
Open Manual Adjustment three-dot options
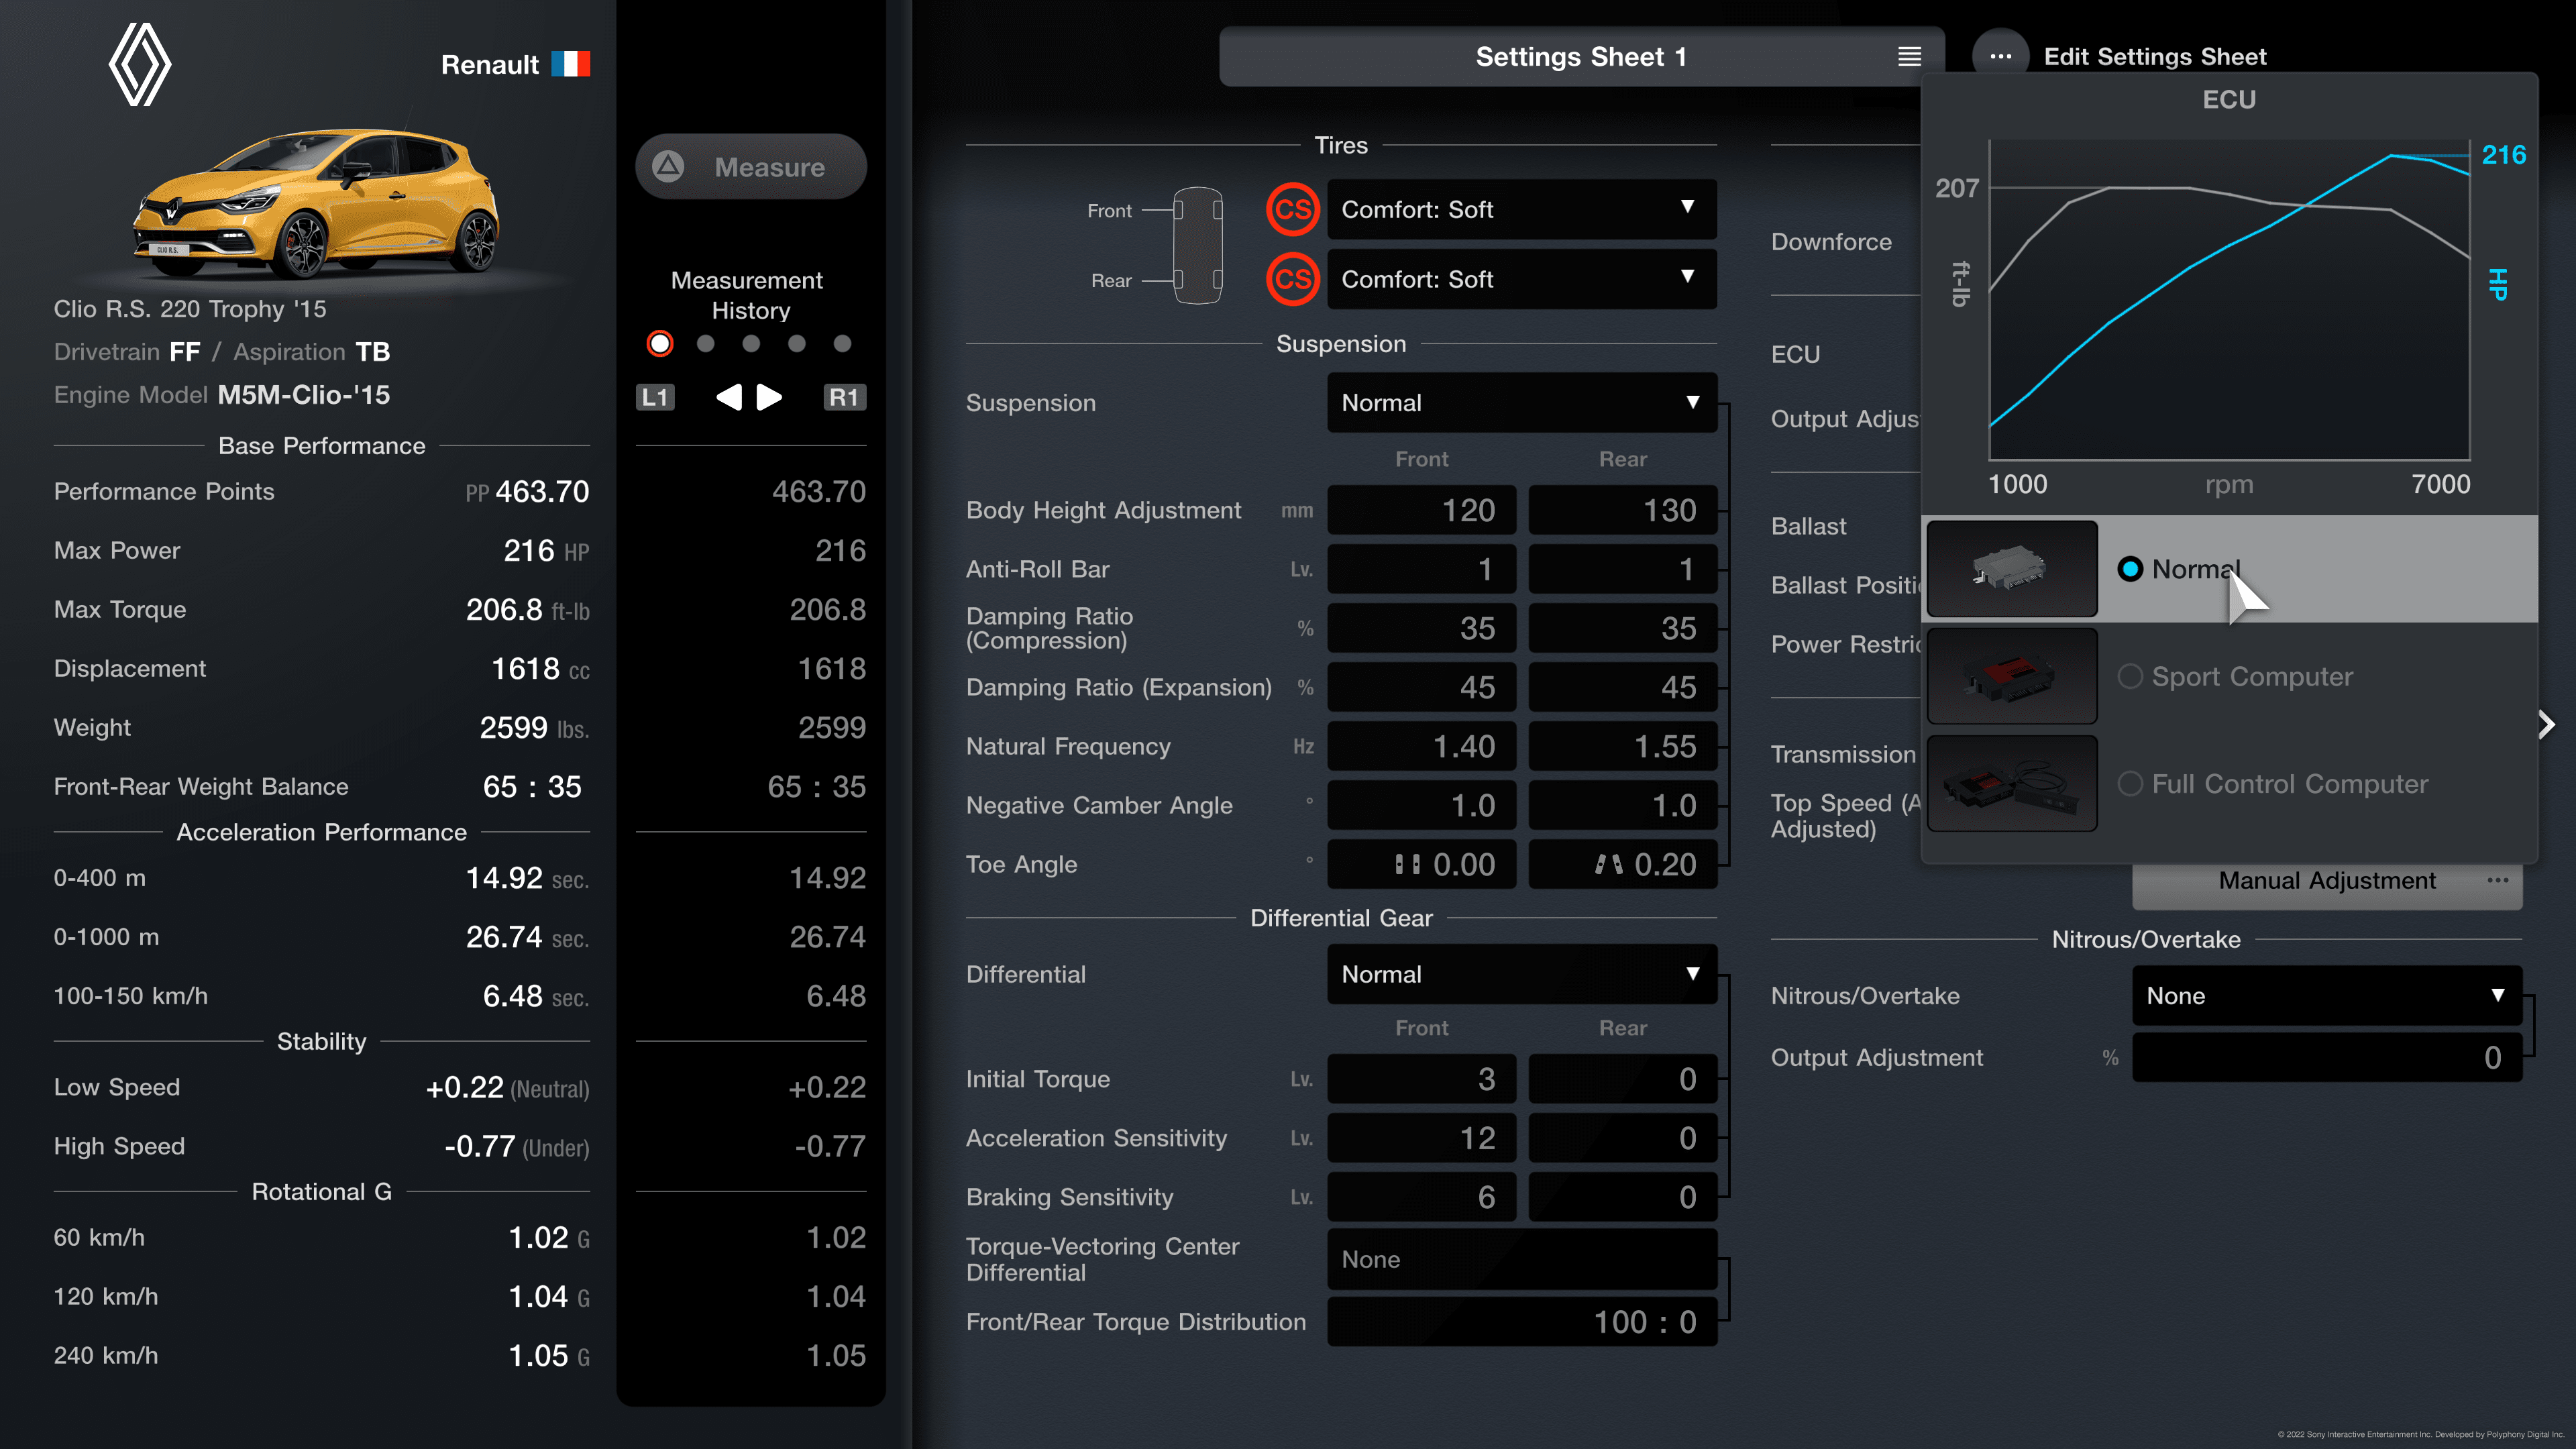(x=2497, y=880)
